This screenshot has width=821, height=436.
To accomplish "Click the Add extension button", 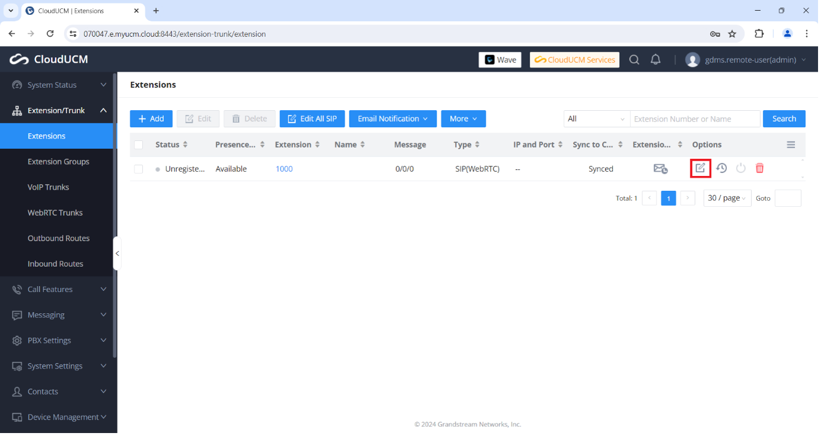I will tap(151, 118).
